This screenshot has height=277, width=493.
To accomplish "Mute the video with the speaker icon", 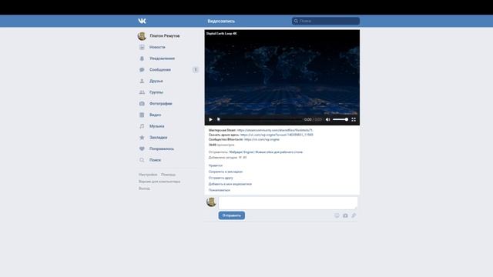I will pyautogui.click(x=327, y=120).
